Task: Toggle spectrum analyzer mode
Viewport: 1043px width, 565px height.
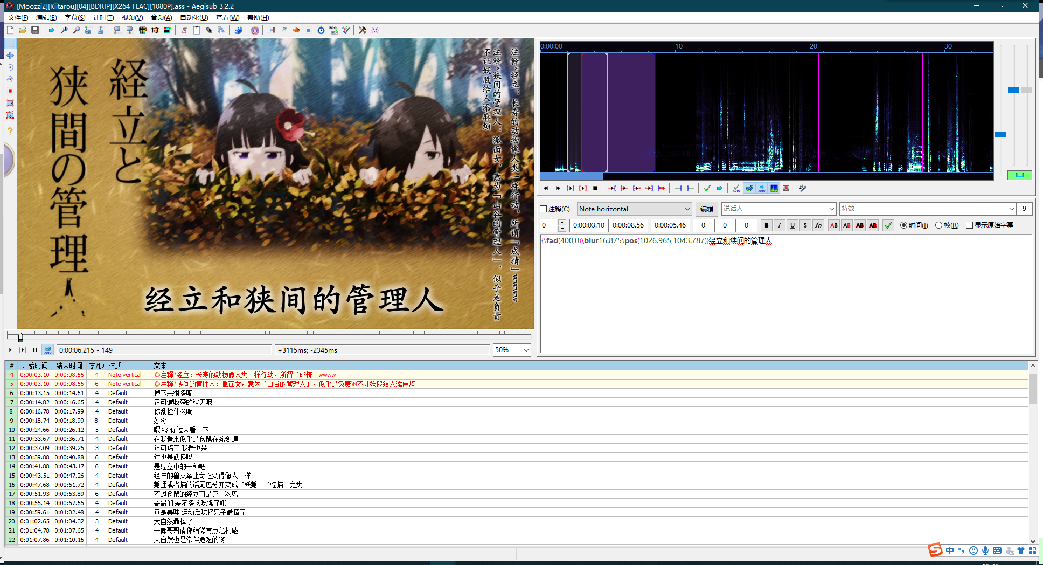Action: (x=774, y=188)
